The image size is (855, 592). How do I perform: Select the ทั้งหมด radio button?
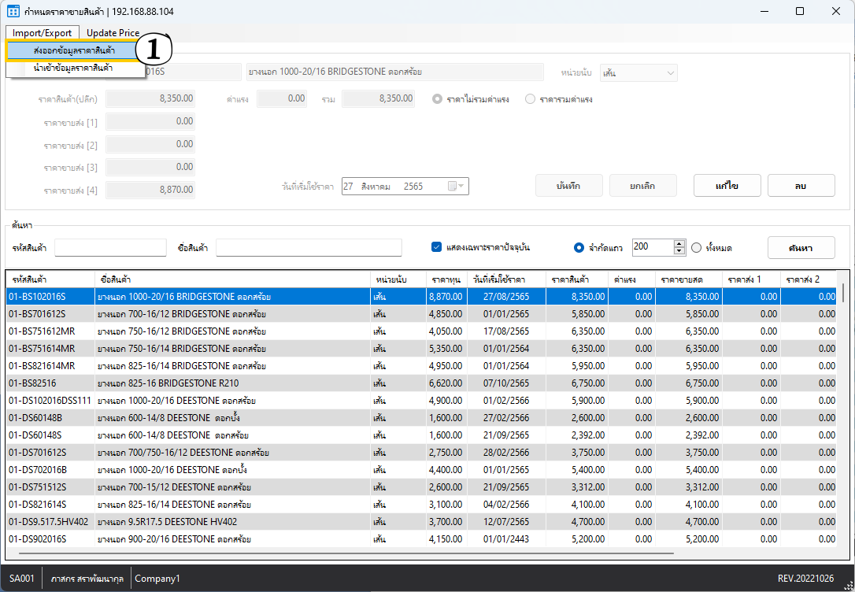coord(696,248)
